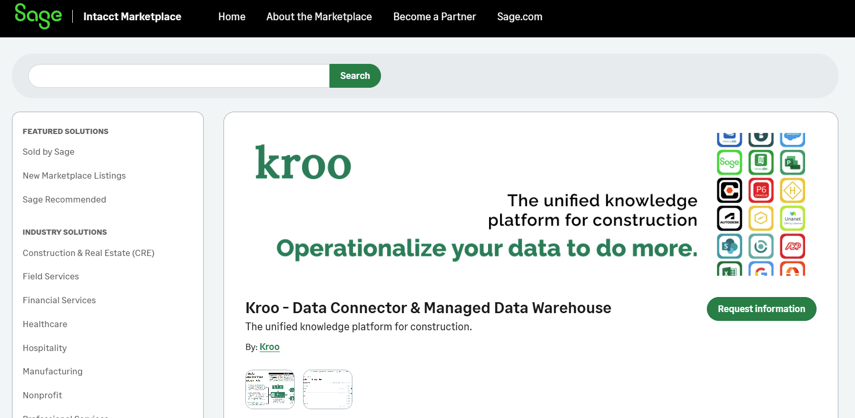Screen dimensions: 855x418
Task: Click 'Kroo - Data Connector & Managed Data Warehouse' heading
Action: pos(428,308)
